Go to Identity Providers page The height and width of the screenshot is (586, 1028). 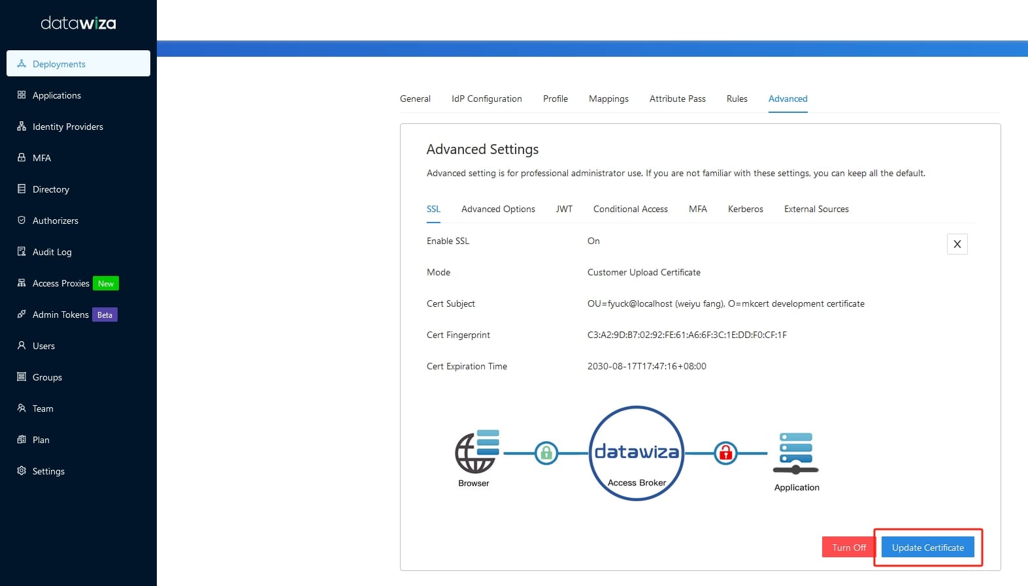tap(78, 126)
